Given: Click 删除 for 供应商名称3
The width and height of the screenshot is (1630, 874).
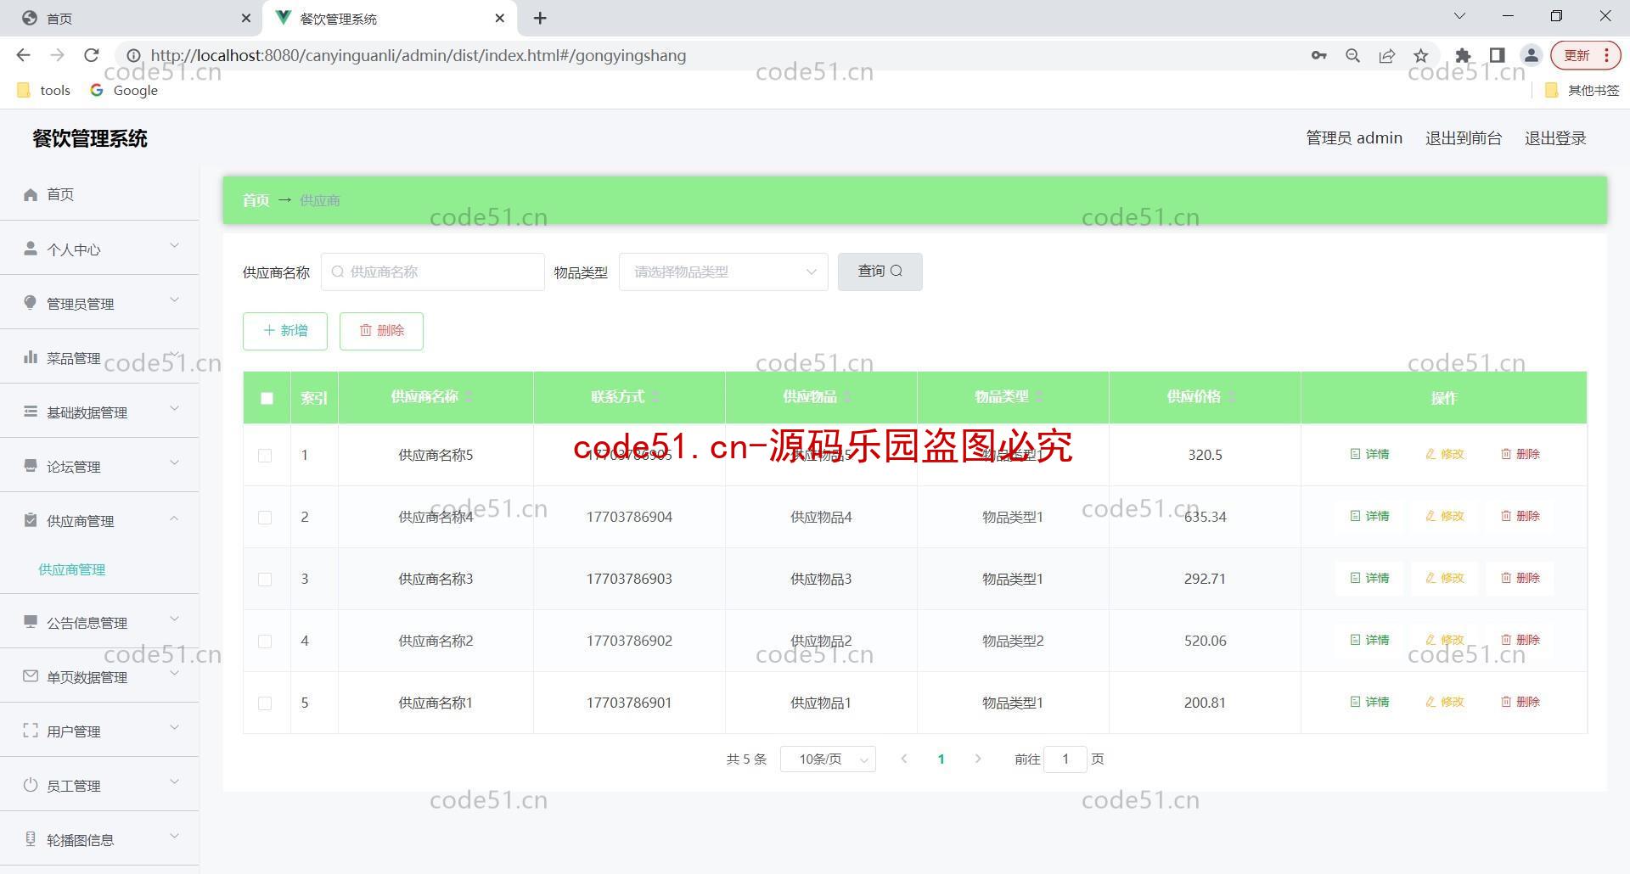Looking at the screenshot, I should click(1520, 578).
